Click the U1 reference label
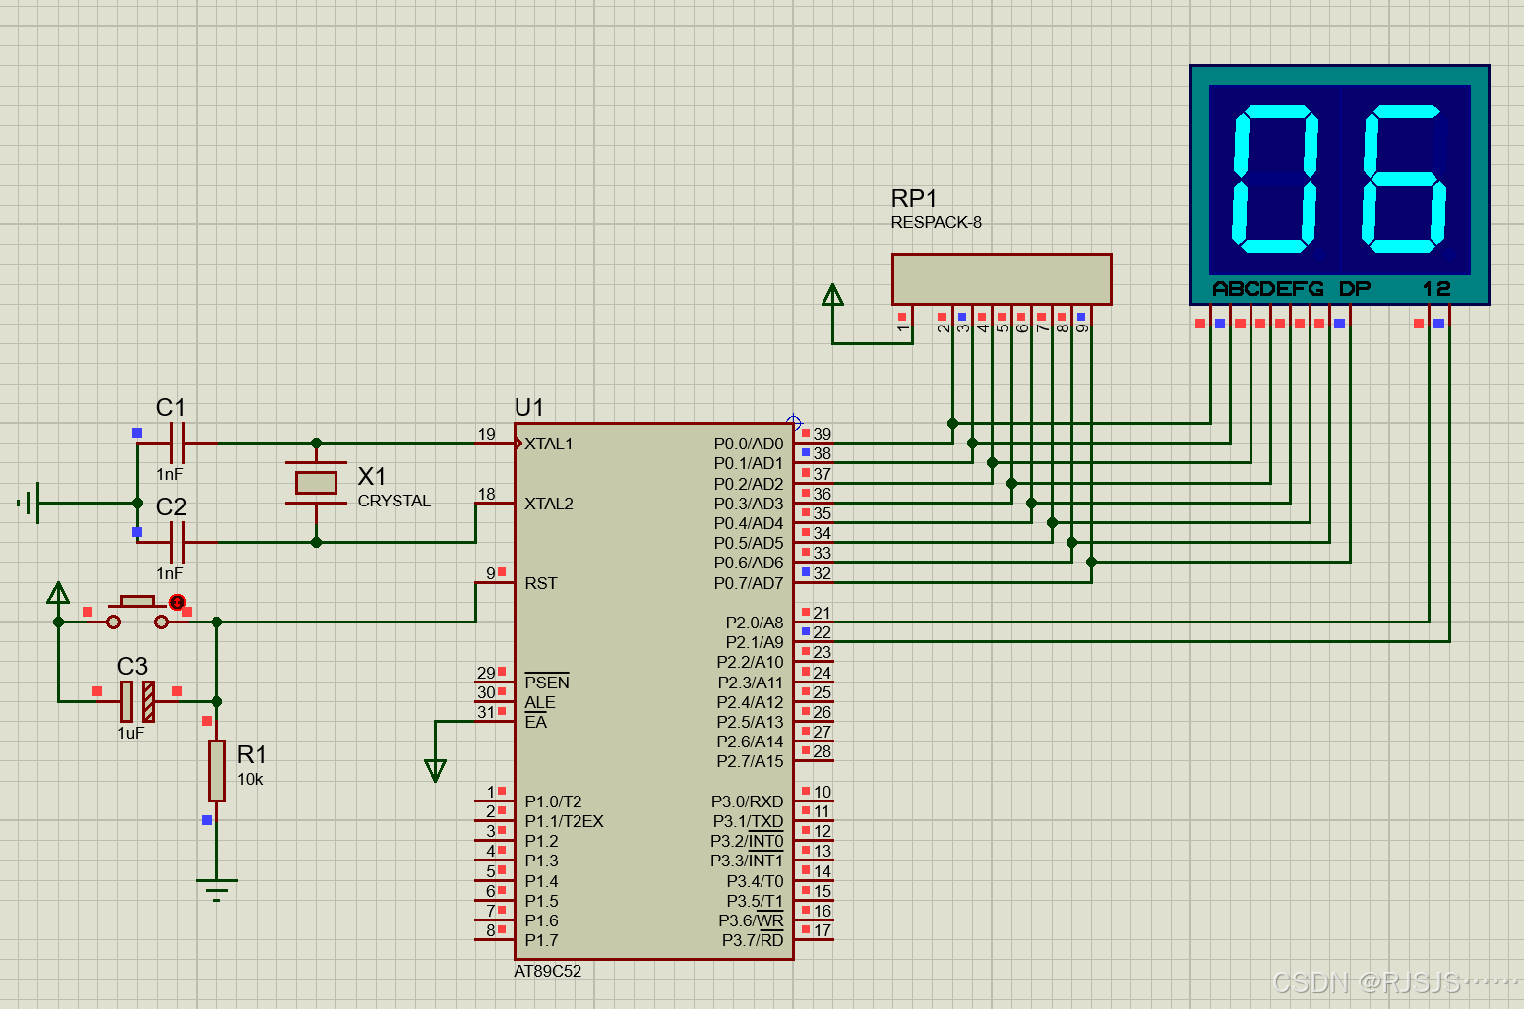Image resolution: width=1524 pixels, height=1009 pixels. click(x=528, y=407)
